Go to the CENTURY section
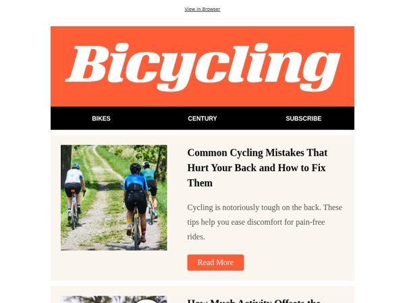 [x=202, y=119]
